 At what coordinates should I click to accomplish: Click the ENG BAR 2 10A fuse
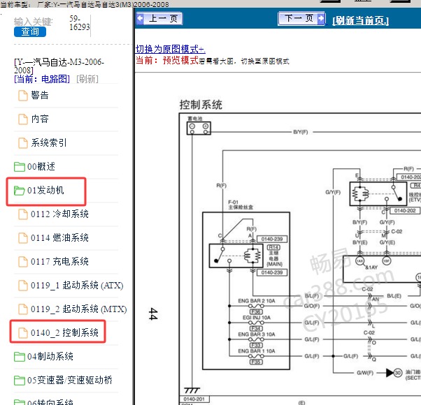click(257, 306)
